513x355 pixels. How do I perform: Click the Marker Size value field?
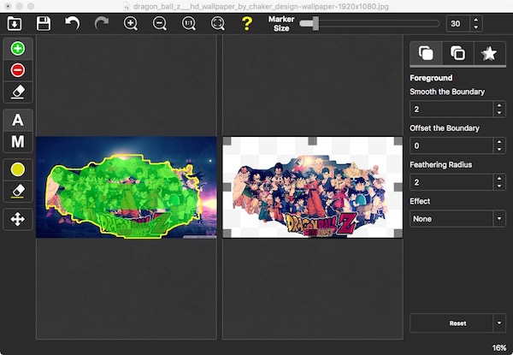point(458,24)
